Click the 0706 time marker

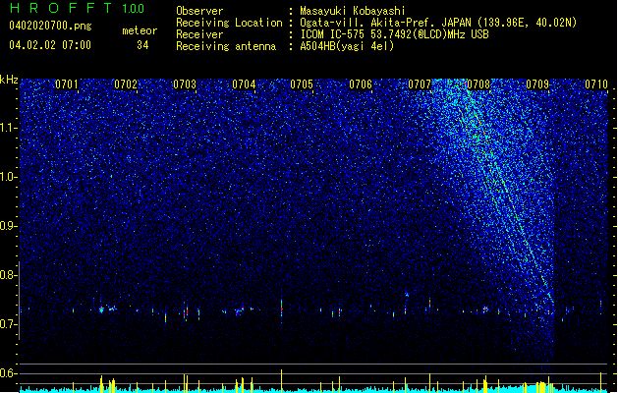361,84
